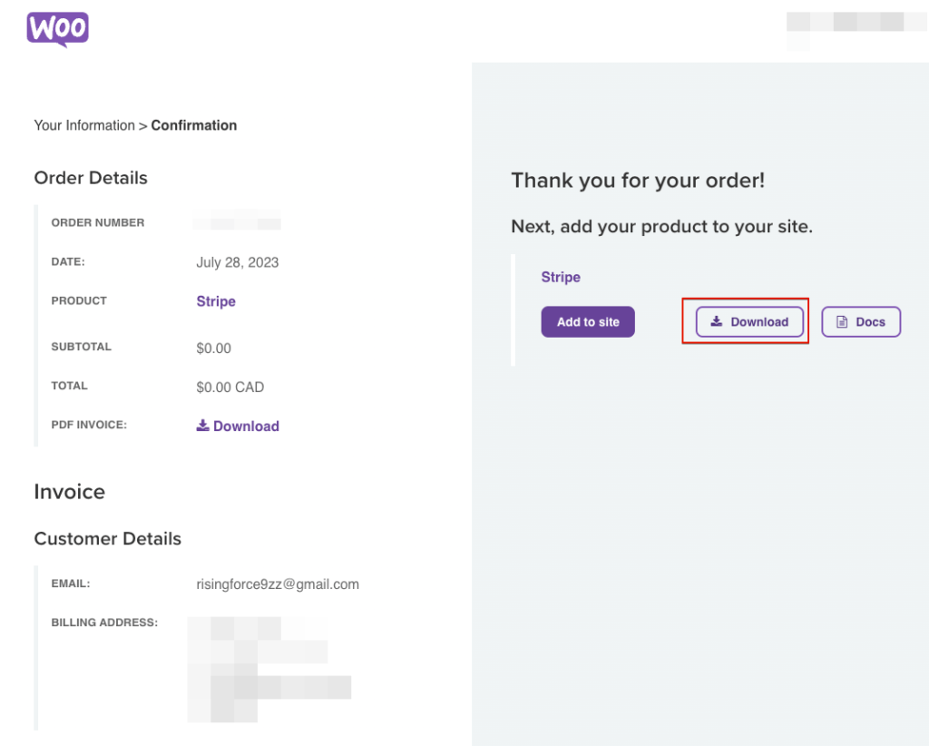The image size is (929, 746).
Task: Click the Order Details heading
Action: pos(91,178)
